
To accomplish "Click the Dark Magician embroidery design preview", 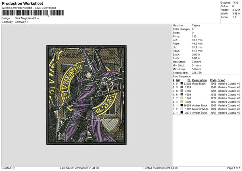I will pos(86,95).
